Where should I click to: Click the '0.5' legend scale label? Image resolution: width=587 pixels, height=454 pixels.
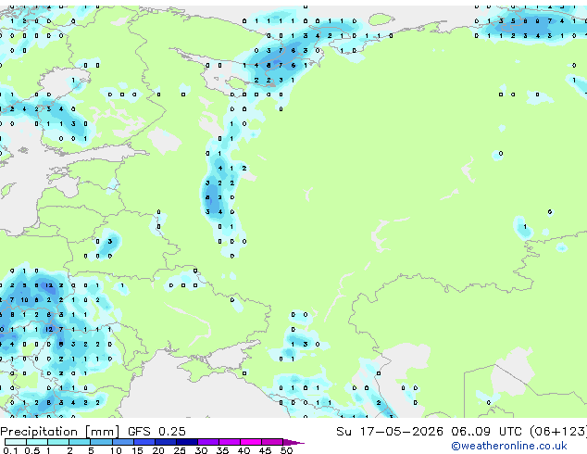(32, 450)
